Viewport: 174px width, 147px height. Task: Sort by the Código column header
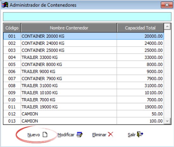[x=12, y=28]
